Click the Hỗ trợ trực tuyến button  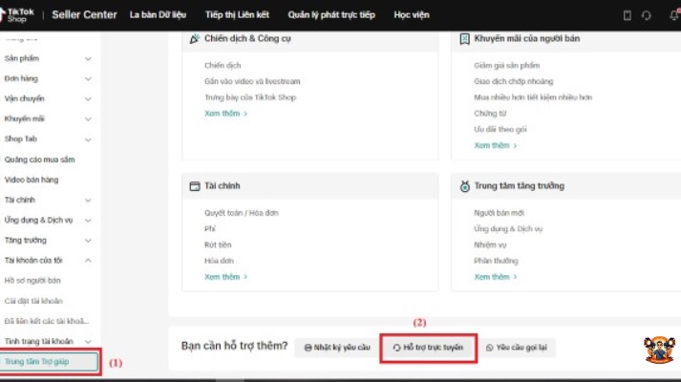[x=428, y=349]
